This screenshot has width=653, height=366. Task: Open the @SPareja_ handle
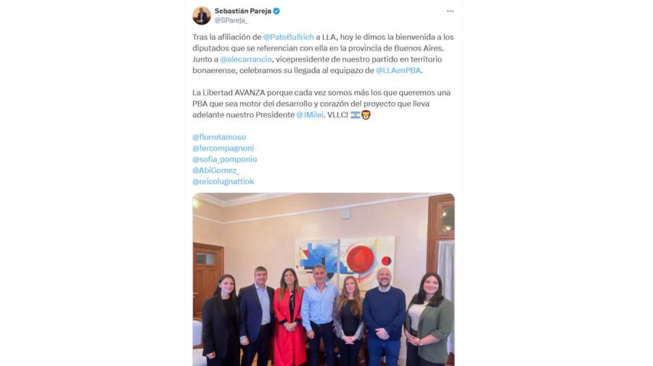coord(231,20)
